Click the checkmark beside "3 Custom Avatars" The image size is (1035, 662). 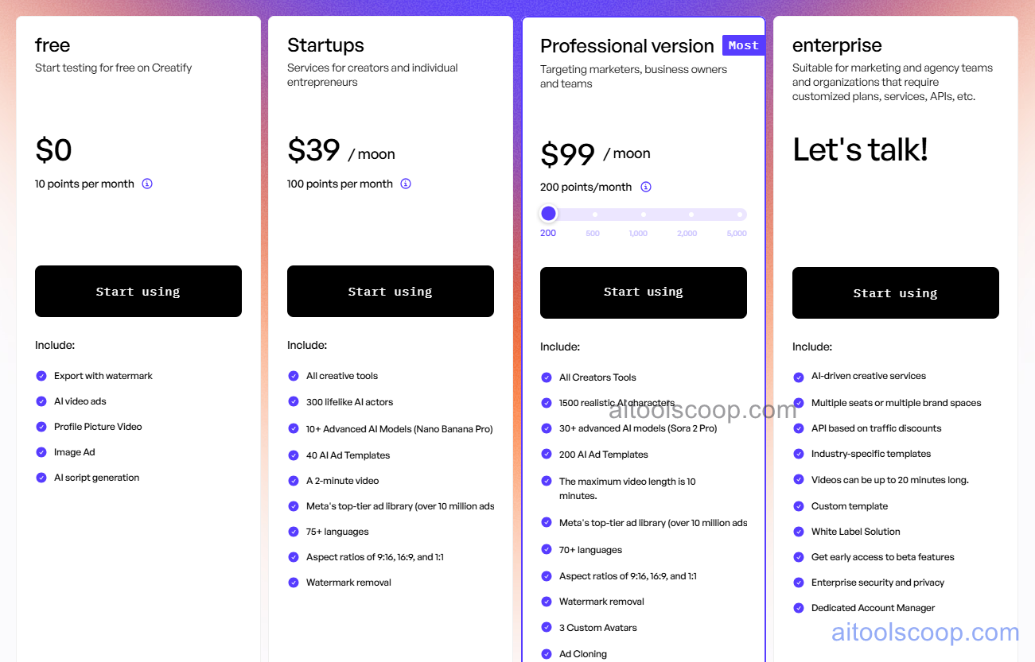click(x=546, y=627)
